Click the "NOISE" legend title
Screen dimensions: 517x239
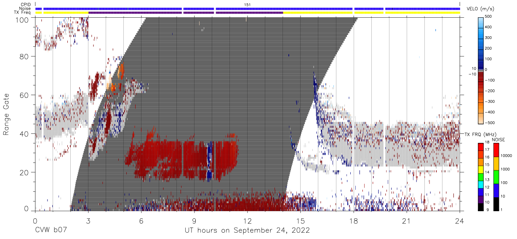pos(498,139)
